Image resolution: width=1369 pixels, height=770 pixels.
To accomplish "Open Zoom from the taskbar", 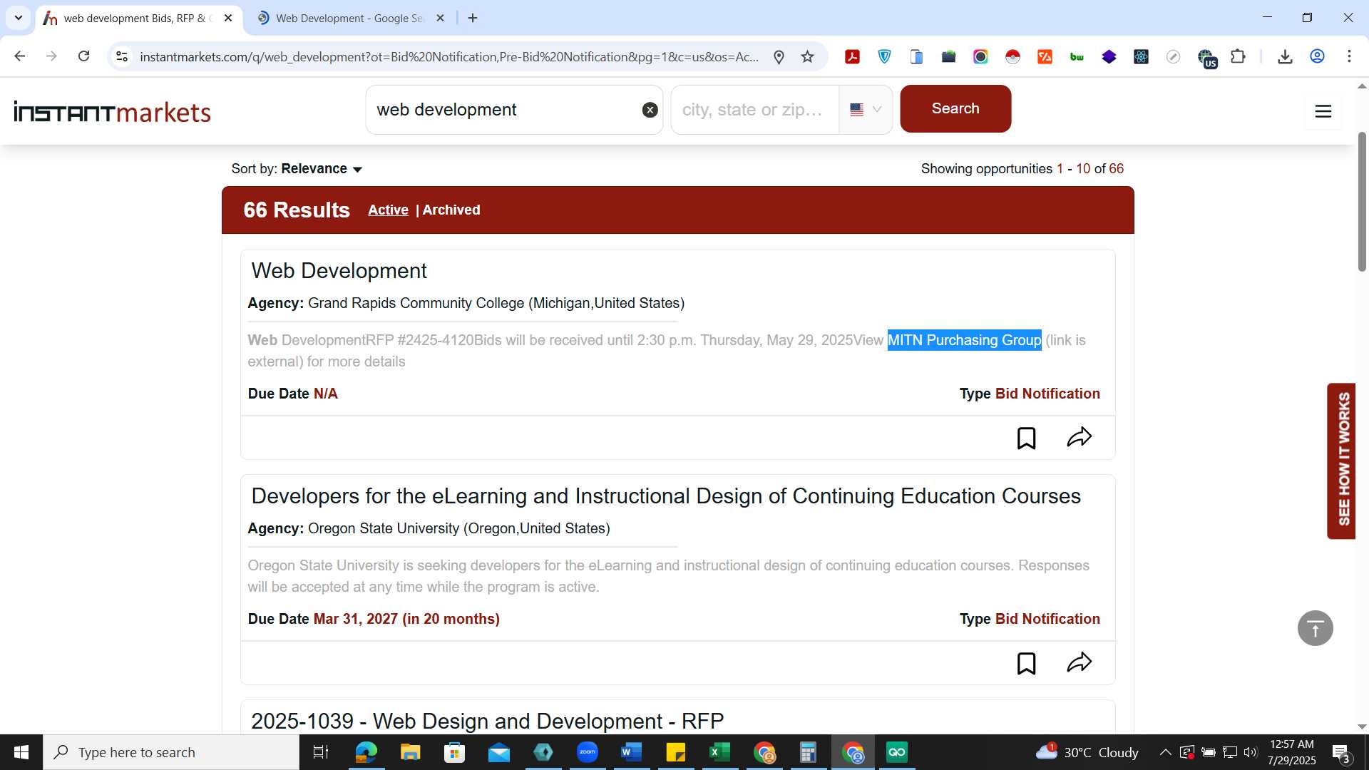I will pos(587,752).
